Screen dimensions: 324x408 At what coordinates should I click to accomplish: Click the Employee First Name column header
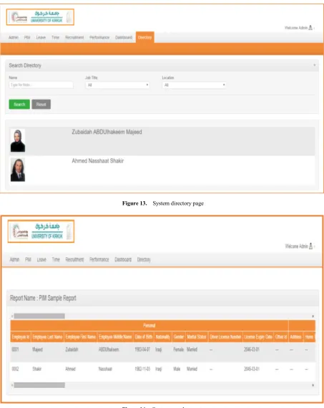81,336
